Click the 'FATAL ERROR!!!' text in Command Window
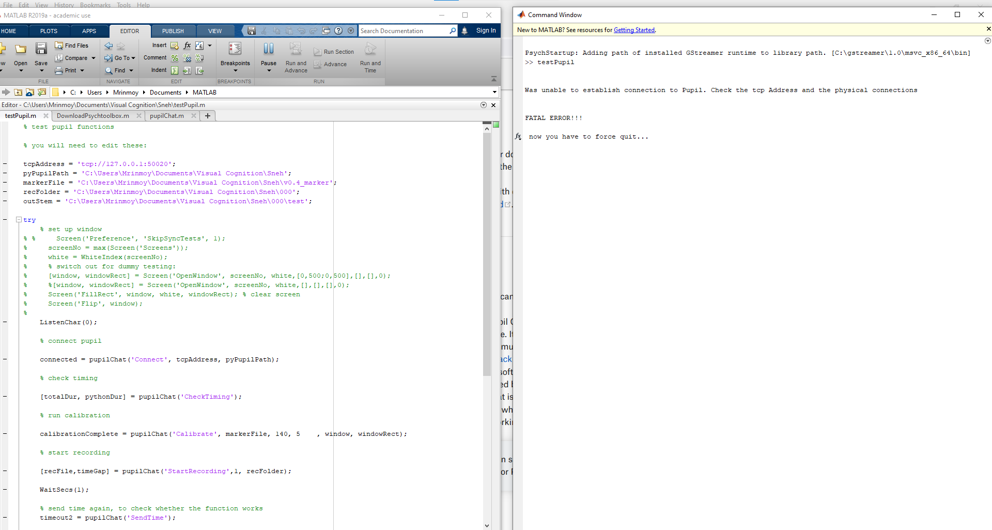The height and width of the screenshot is (530, 992). [x=553, y=118]
